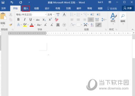Image resolution: width=135 pixels, height=96 pixels.
Task: Click the Change Case Aa button
Action: click(39, 25)
